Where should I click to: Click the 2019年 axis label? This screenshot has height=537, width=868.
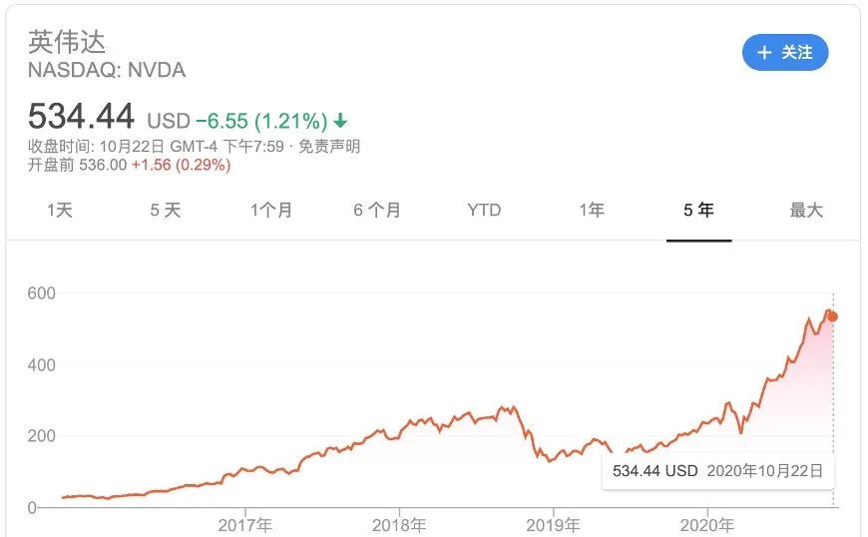pyautogui.click(x=554, y=525)
